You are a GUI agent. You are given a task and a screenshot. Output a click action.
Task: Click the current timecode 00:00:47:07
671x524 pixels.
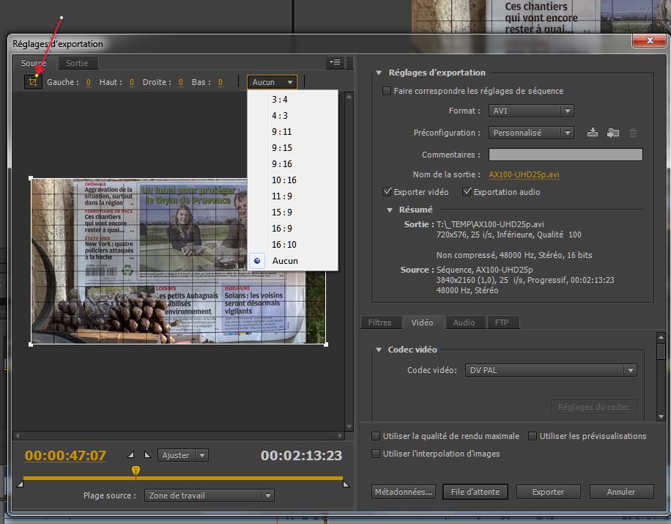[x=65, y=456]
